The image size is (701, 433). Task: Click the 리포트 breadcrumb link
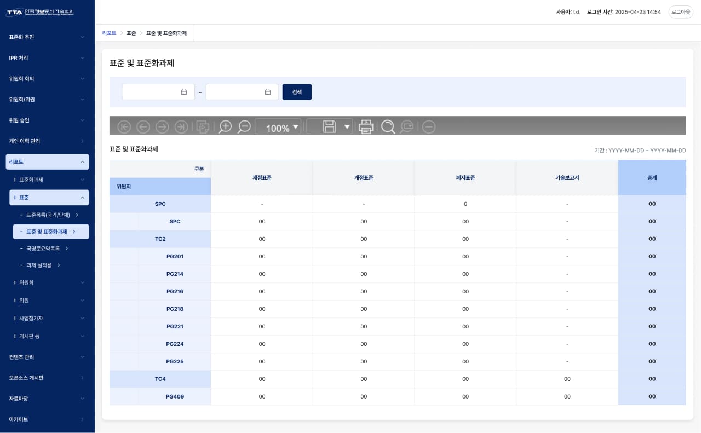tap(109, 33)
